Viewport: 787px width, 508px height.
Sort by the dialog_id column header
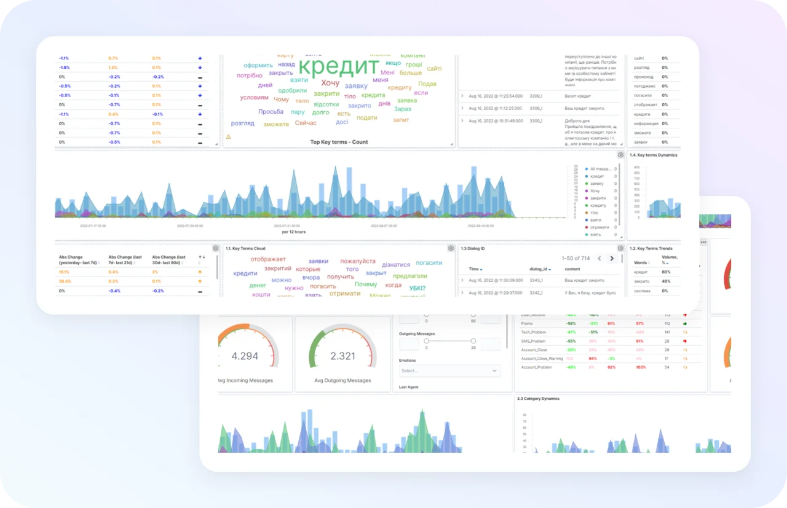click(x=541, y=269)
